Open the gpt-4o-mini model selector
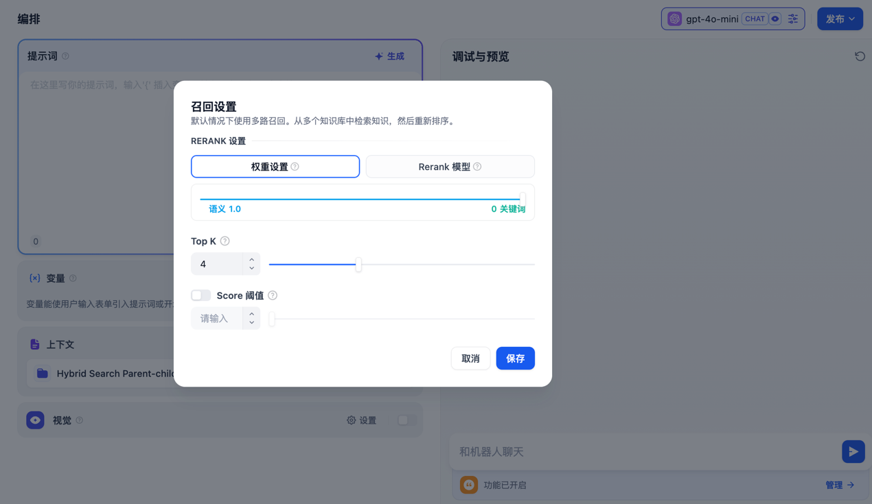The width and height of the screenshot is (872, 504). [711, 19]
